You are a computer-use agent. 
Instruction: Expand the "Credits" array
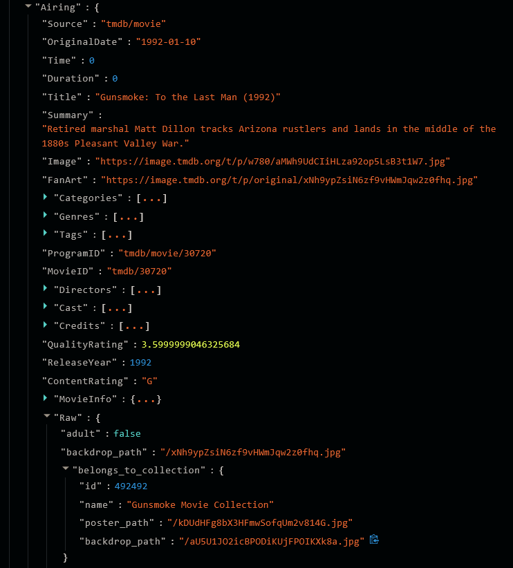(46, 325)
